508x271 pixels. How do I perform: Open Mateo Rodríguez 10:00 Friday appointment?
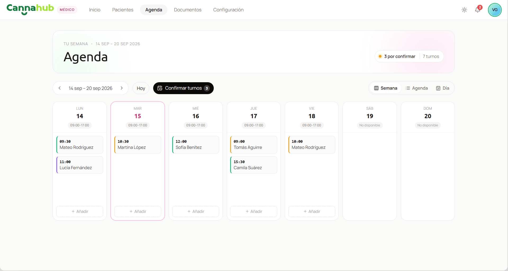pos(312,145)
